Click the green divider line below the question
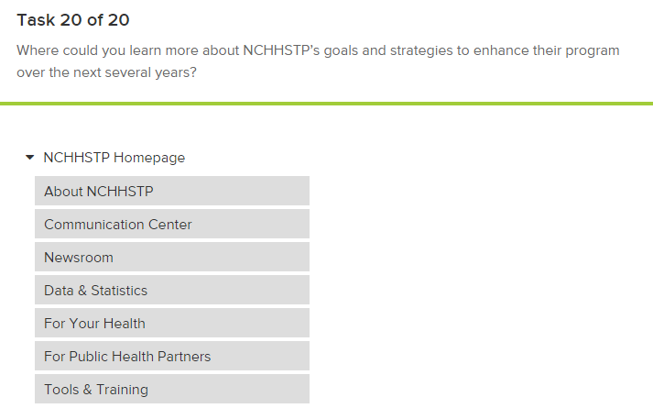This screenshot has height=419, width=653. pos(326,104)
